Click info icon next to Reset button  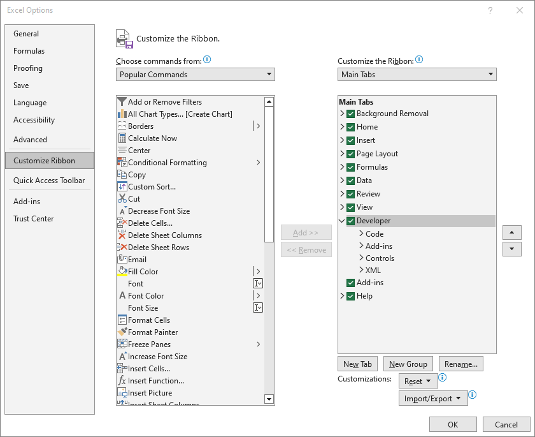(442, 378)
